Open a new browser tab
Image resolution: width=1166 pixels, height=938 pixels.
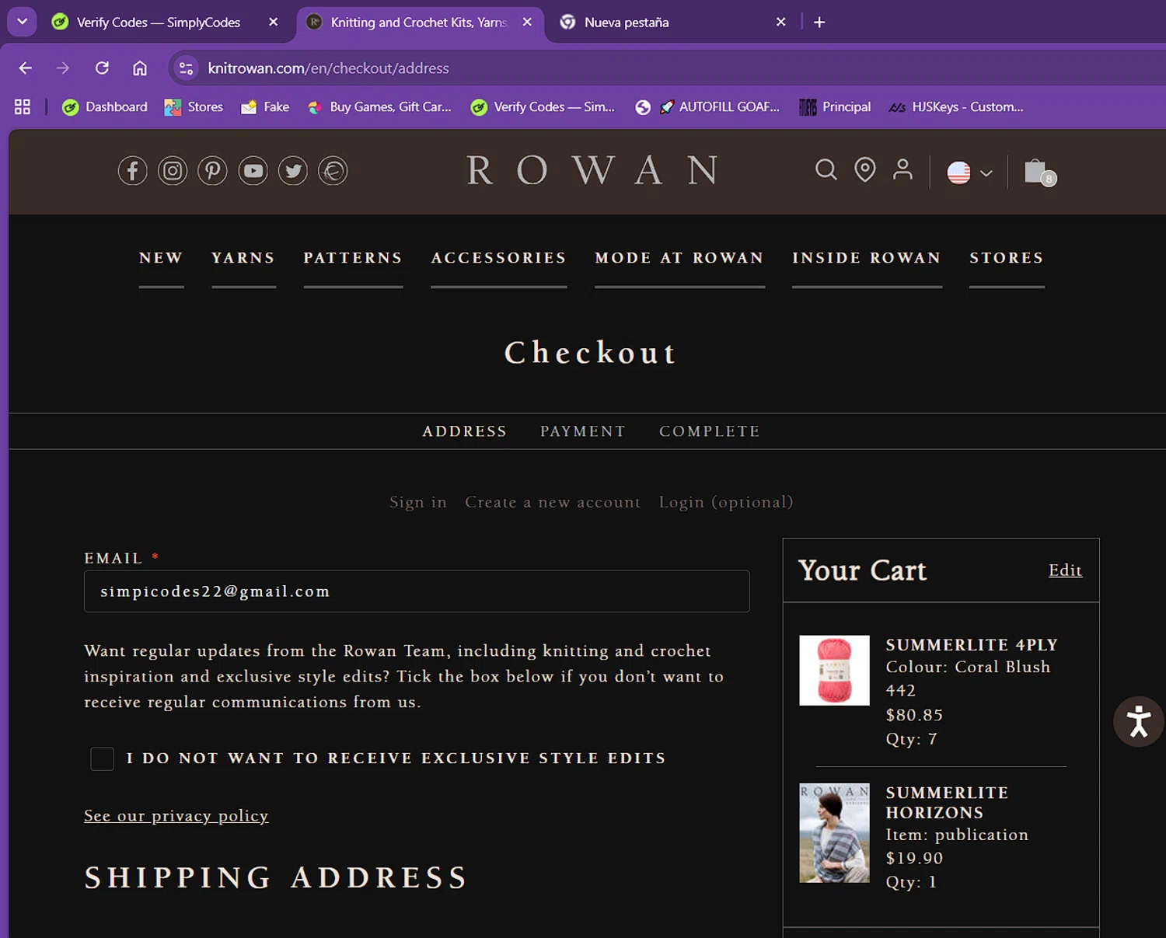pyautogui.click(x=819, y=23)
